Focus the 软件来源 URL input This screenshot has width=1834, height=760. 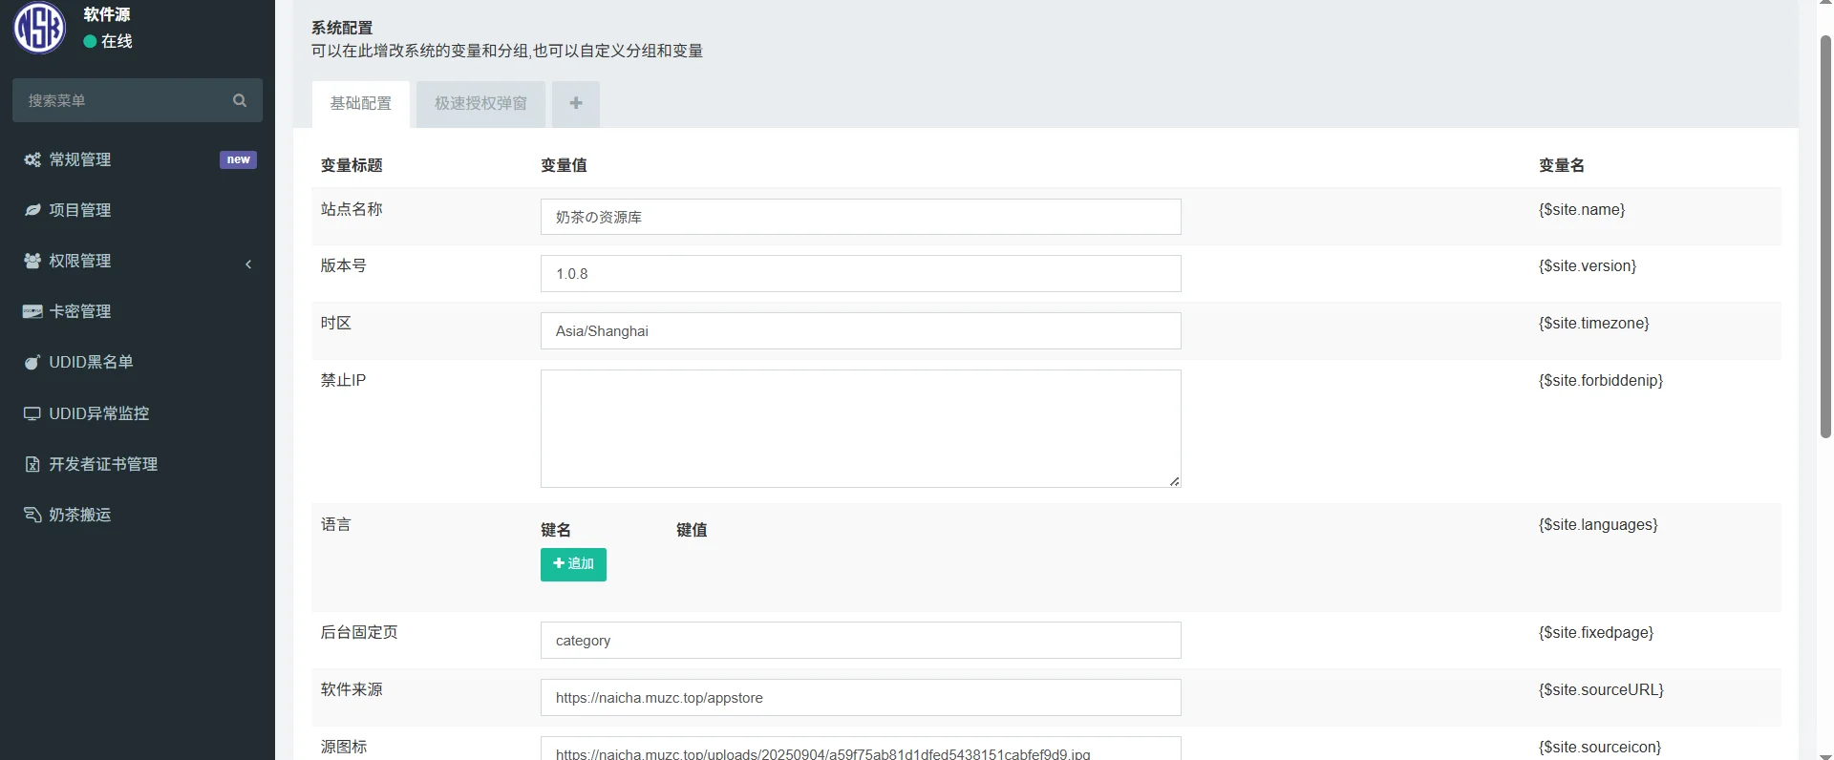[861, 698]
